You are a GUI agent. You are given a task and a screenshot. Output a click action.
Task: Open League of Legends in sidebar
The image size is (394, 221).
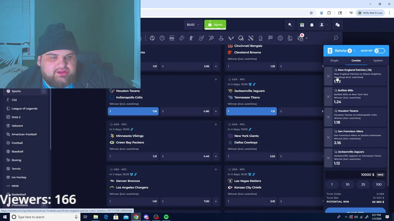pyautogui.click(x=24, y=108)
